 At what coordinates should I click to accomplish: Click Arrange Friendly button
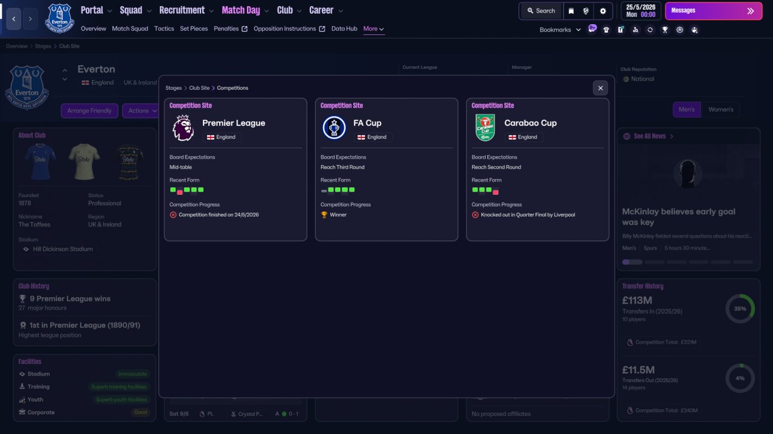[x=89, y=111]
